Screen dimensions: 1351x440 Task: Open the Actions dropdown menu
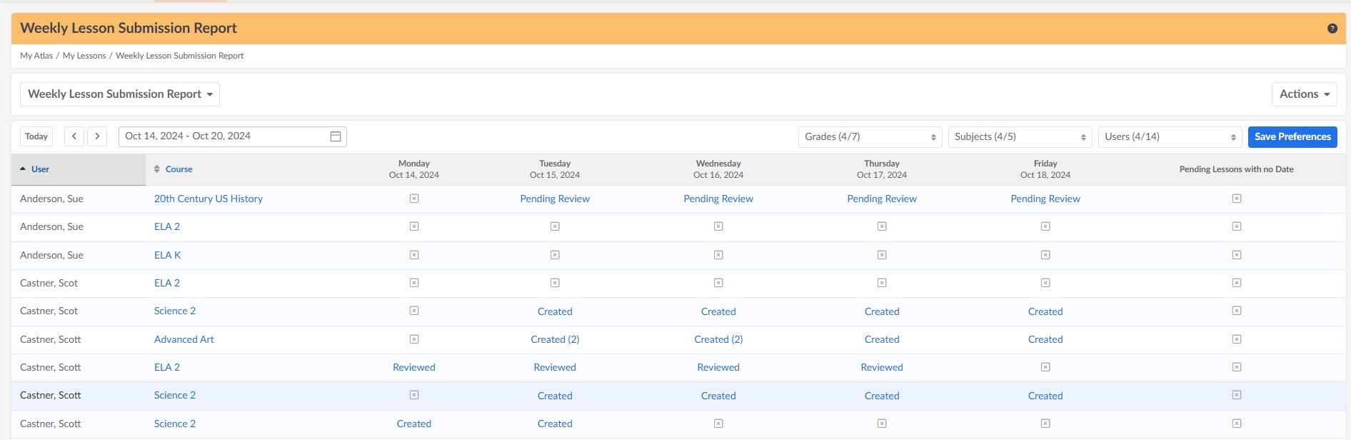(x=1304, y=94)
